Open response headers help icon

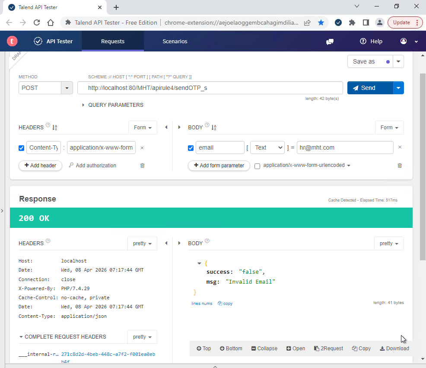tap(48, 241)
